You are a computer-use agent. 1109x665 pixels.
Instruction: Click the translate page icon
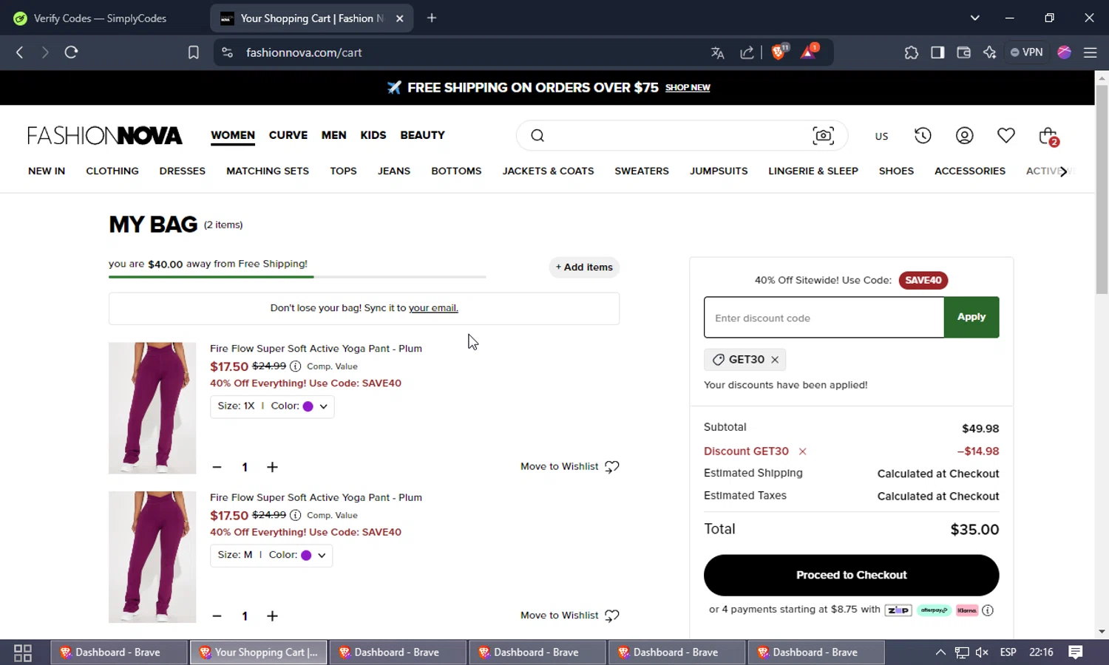(717, 52)
